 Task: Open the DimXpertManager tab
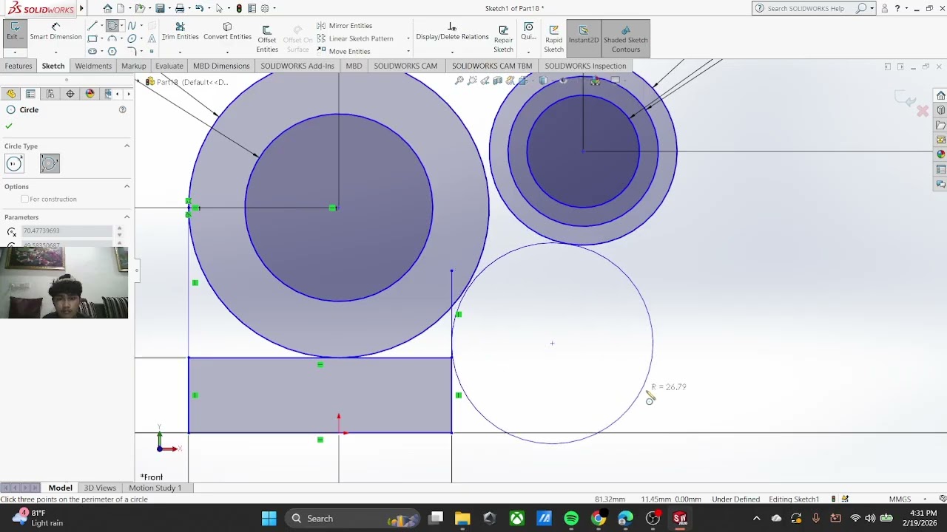(70, 94)
